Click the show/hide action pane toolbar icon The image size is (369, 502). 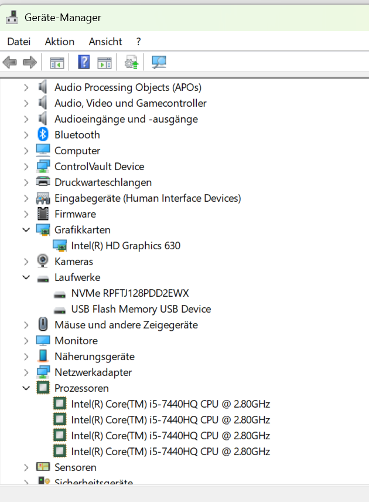104,62
